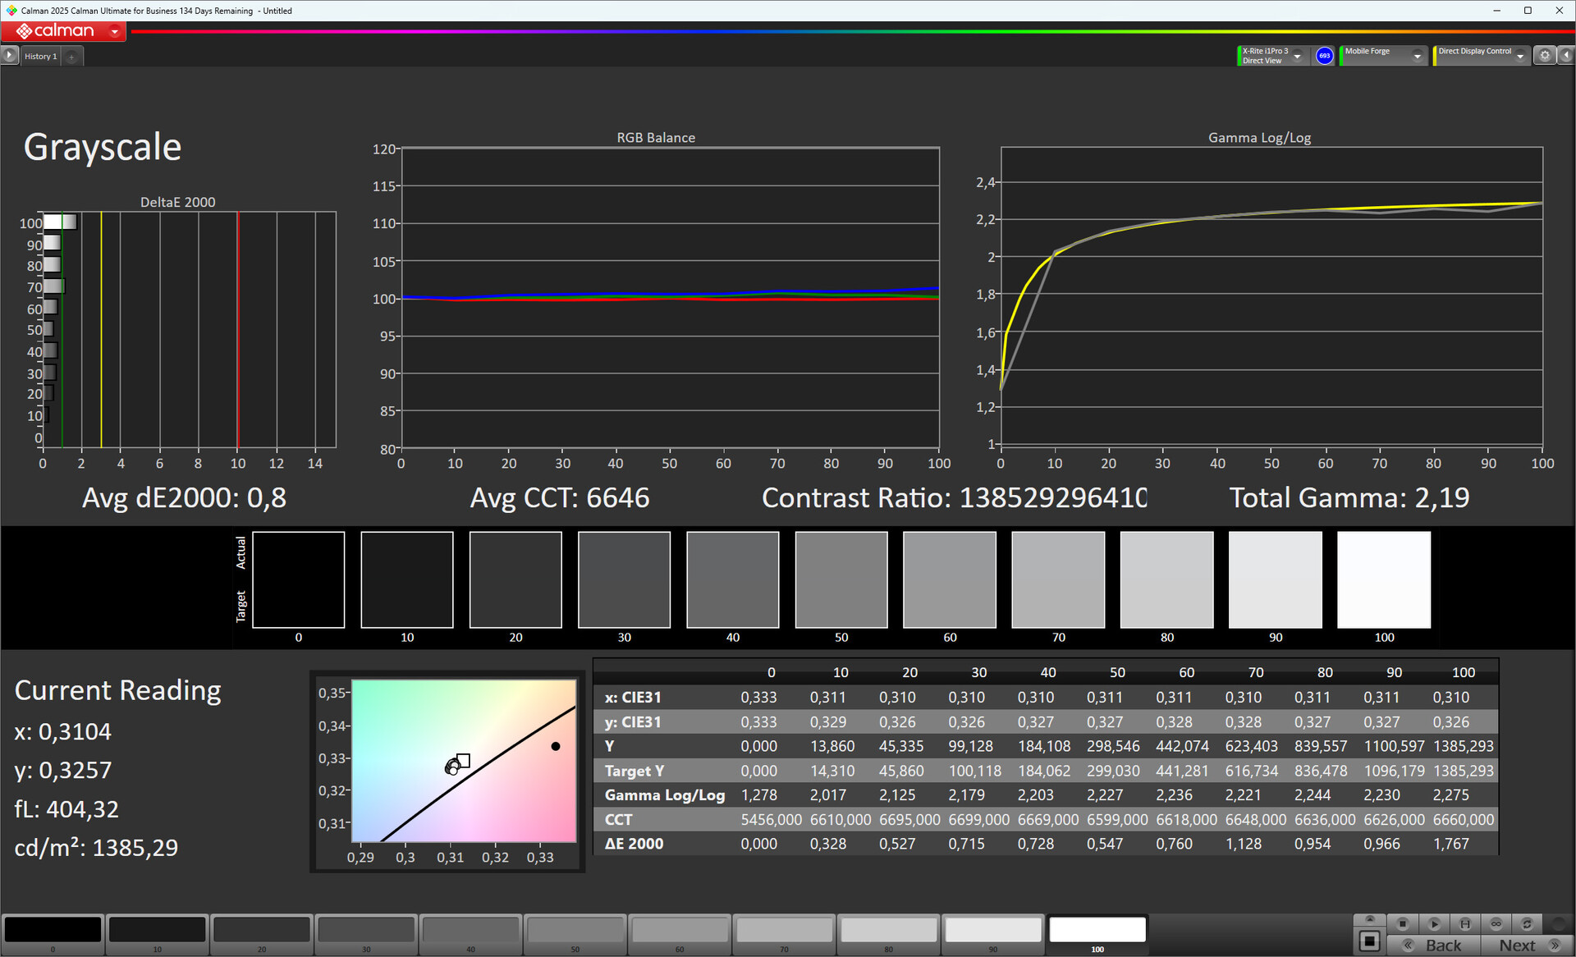
Task: Toggle the left panel play arrow
Action: click(x=9, y=55)
